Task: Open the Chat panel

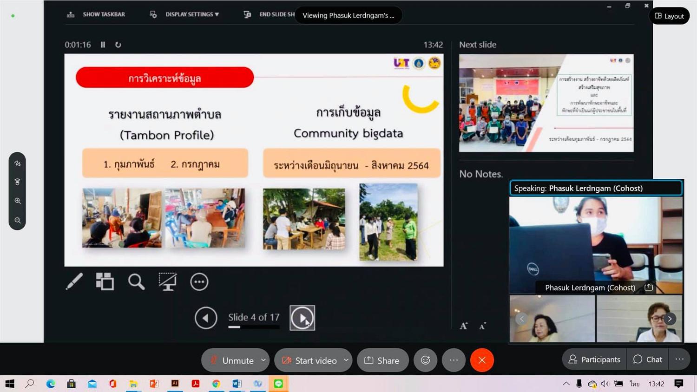Action: click(648, 359)
